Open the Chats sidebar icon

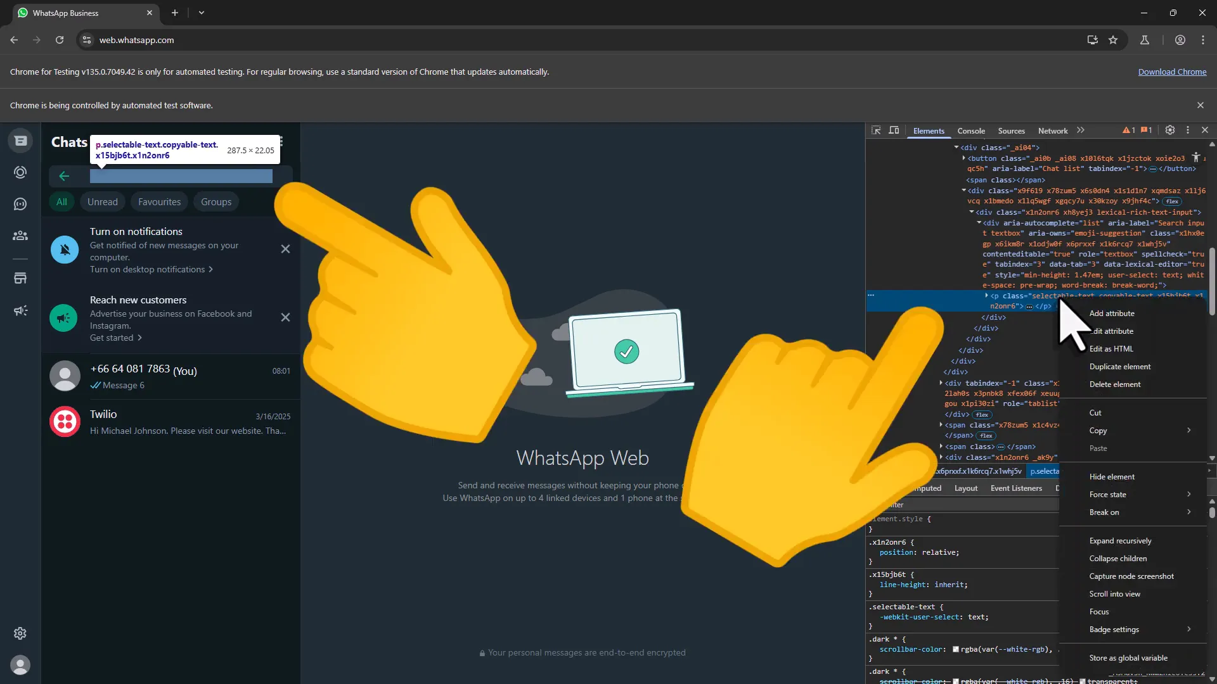pos(20,141)
